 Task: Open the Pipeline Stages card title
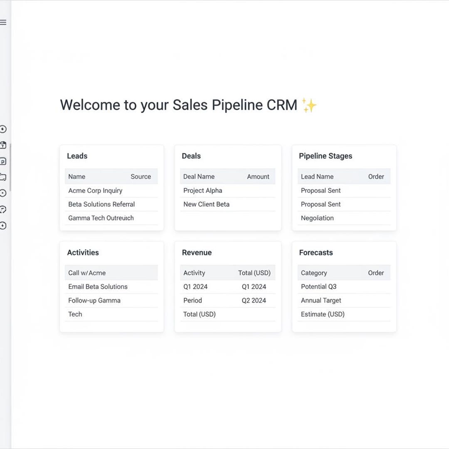pyautogui.click(x=326, y=156)
